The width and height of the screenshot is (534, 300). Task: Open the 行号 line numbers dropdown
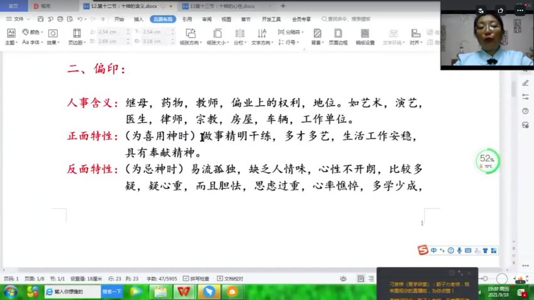(x=288, y=42)
